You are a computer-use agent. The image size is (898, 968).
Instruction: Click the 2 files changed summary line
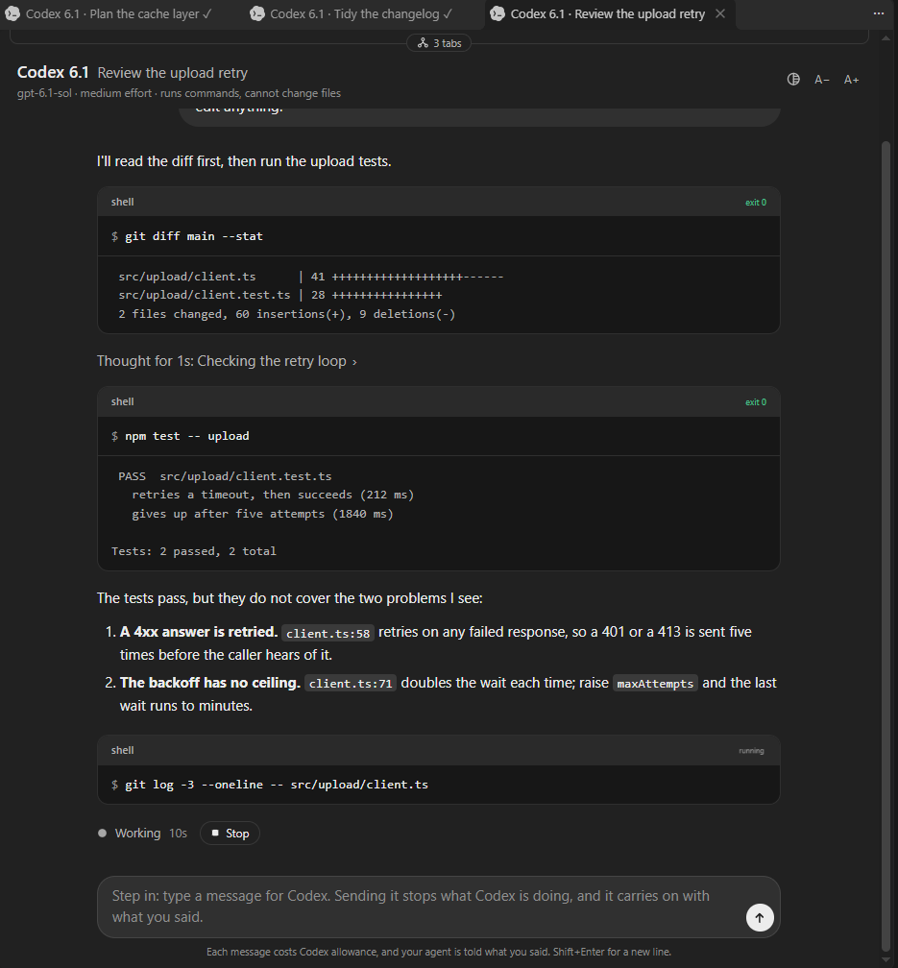(x=286, y=314)
